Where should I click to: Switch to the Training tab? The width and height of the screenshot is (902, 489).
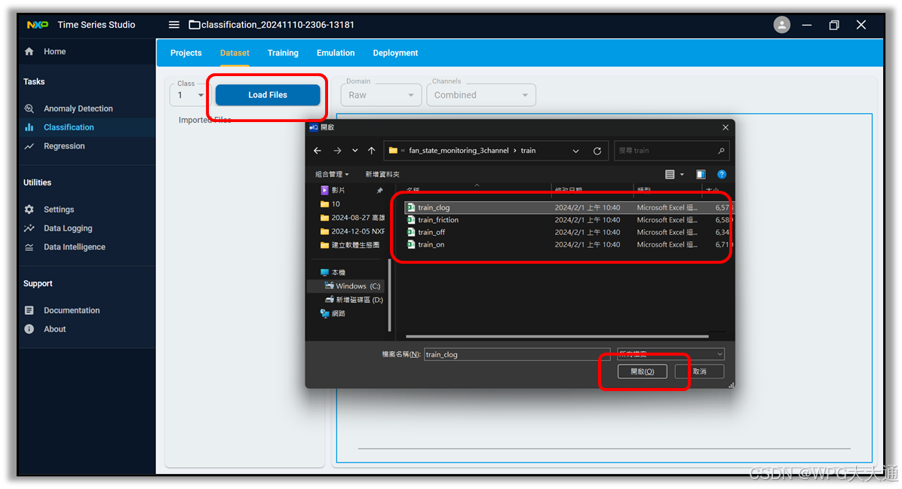(283, 53)
